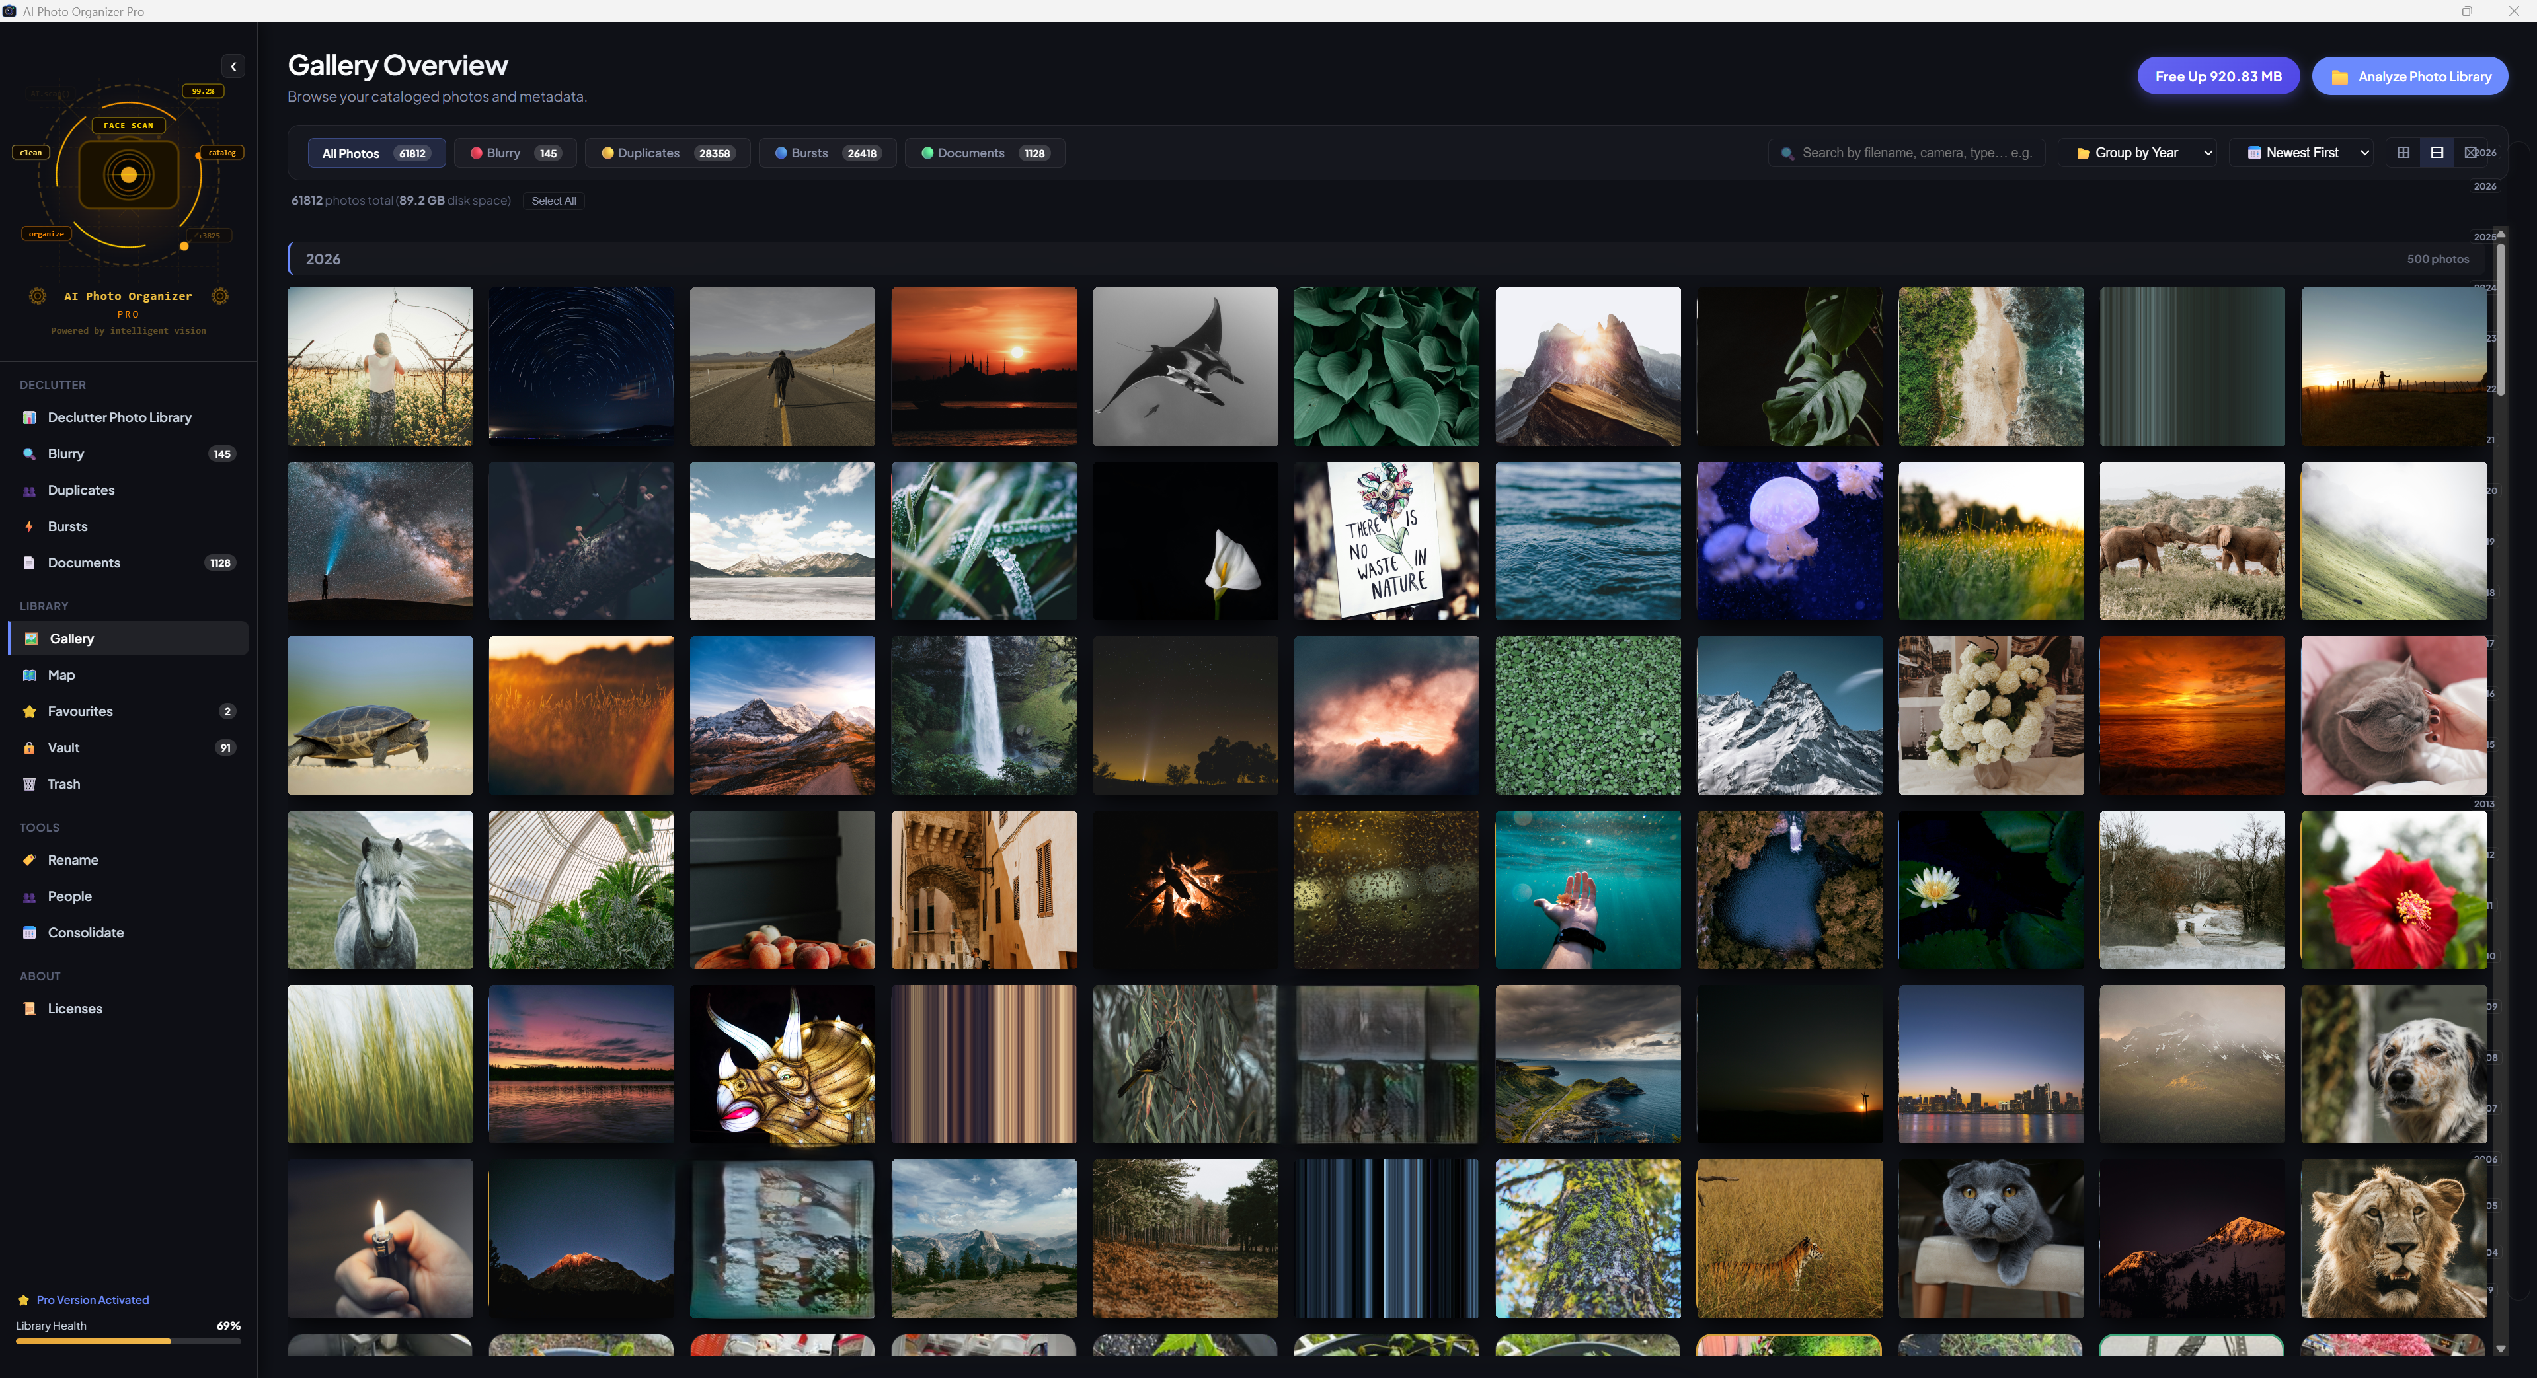Open the Vault section
This screenshot has width=2537, height=1378.
(128, 748)
